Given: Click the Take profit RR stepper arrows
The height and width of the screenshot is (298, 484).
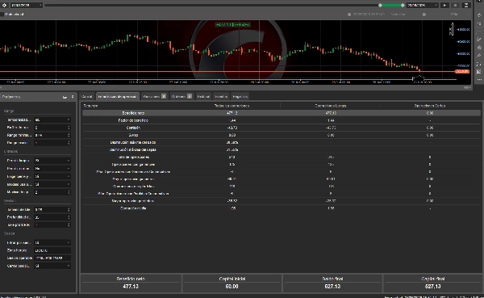Looking at the screenshot, I should 69,225.
